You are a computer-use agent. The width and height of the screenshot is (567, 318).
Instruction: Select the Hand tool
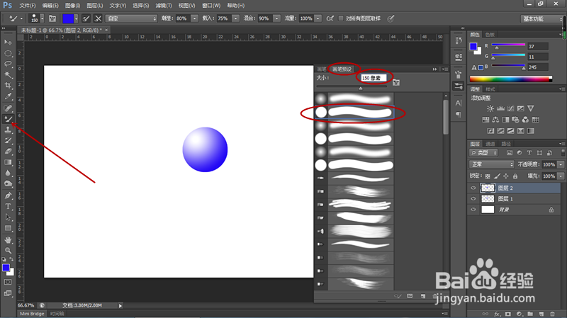click(8, 240)
